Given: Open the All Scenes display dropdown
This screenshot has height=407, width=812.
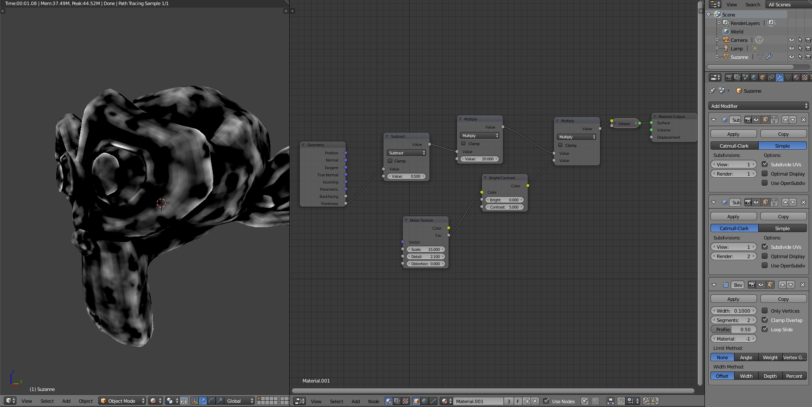Looking at the screenshot, I should pyautogui.click(x=789, y=5).
